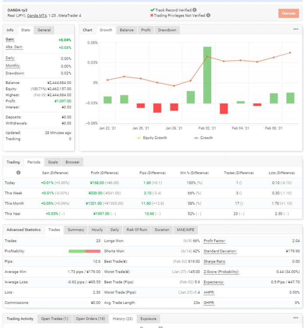The image size is (304, 328).
Task: Switch chart to Drawdown tab
Action: [x=167, y=30]
